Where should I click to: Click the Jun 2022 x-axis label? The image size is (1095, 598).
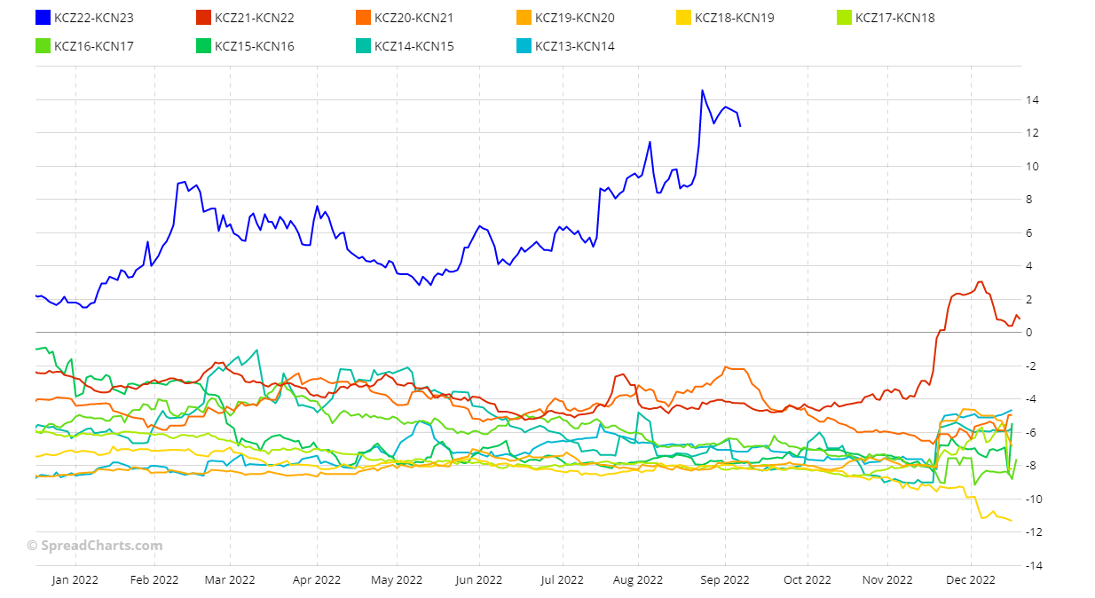478,580
